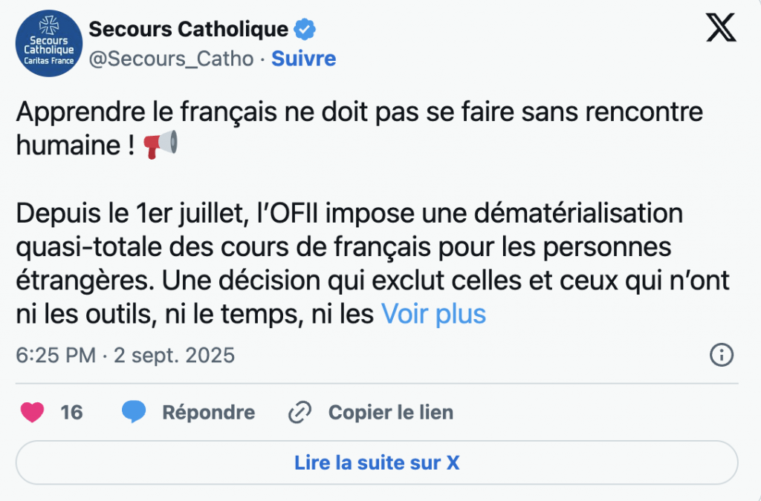
Task: Click the chain link icon
Action: (x=299, y=412)
